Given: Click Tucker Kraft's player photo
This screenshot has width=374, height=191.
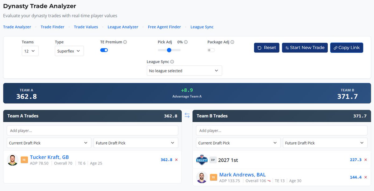Looking at the screenshot, I should (13, 160).
